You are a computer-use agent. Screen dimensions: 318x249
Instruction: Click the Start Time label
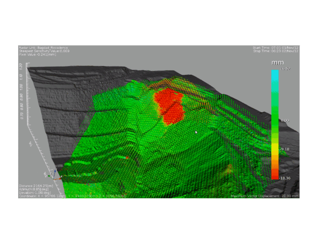[275, 48]
